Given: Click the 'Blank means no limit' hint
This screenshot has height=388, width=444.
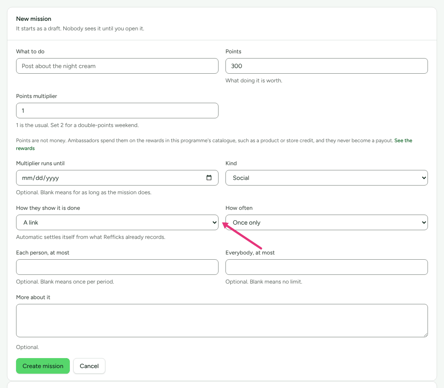Looking at the screenshot, I should [x=264, y=282].
